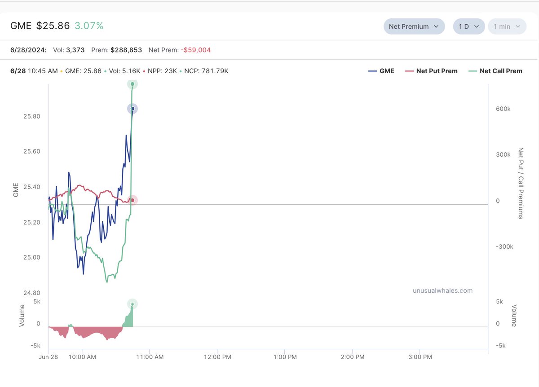Visit the unusualwhales.com watermark link
The width and height of the screenshot is (539, 387).
click(x=442, y=290)
